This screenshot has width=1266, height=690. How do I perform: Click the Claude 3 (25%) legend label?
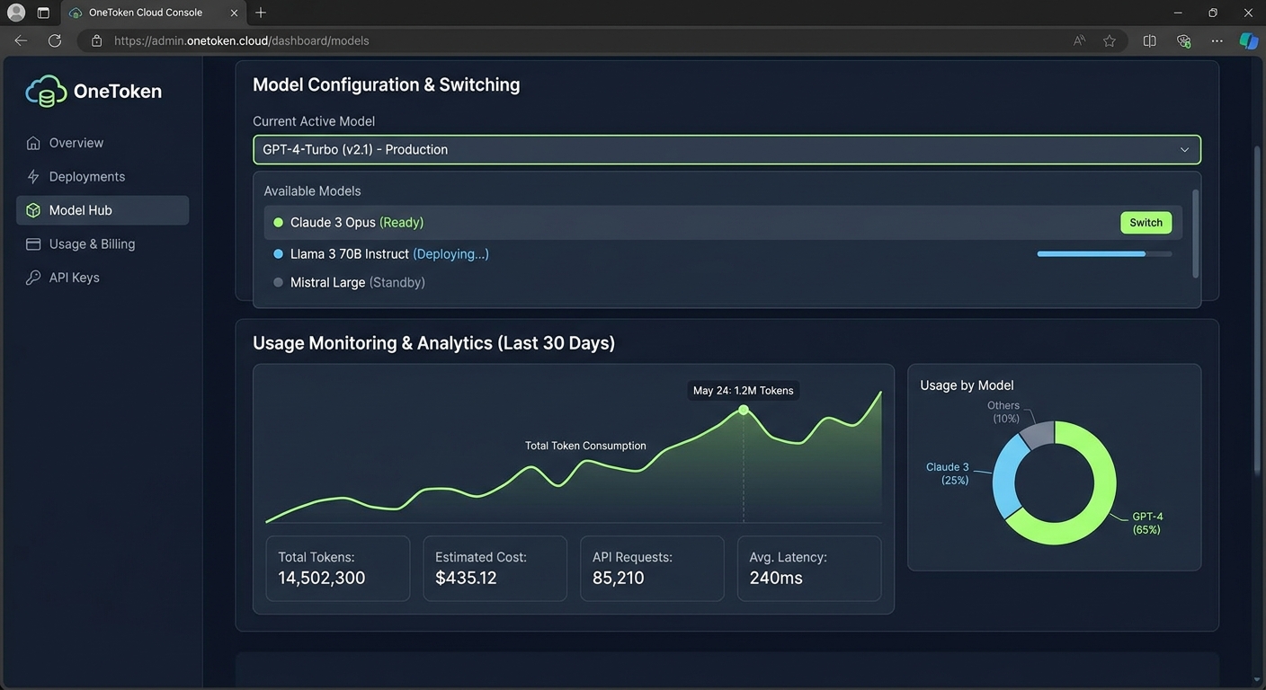pos(948,473)
